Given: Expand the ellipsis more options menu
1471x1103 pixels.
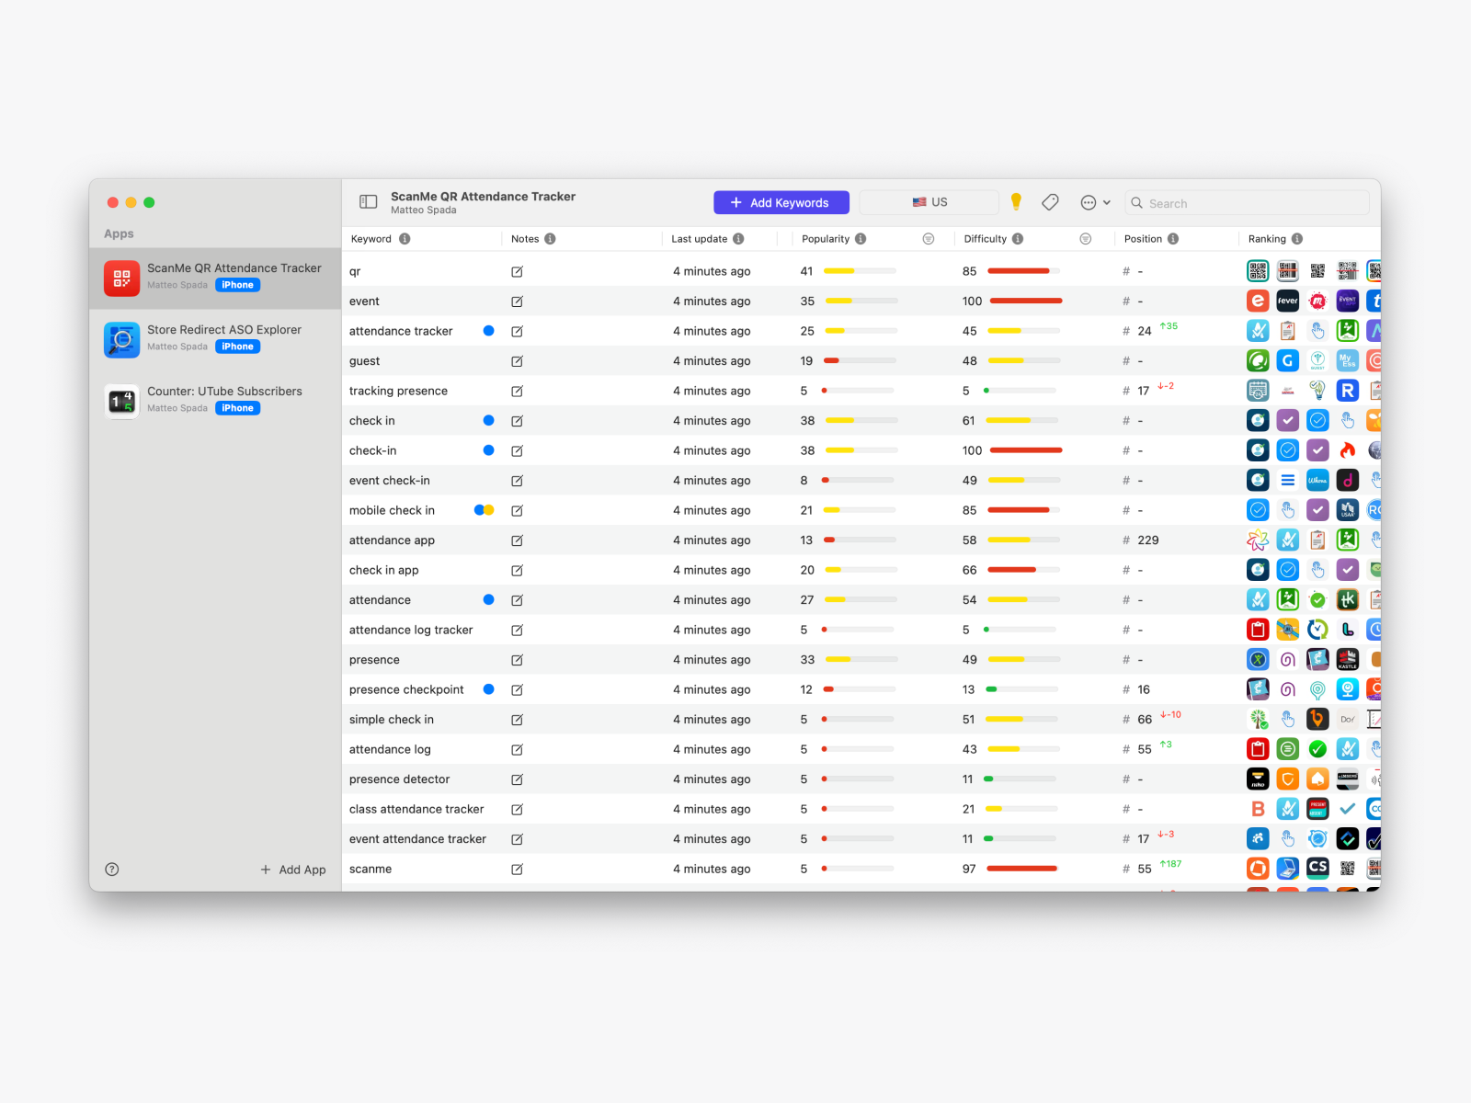Looking at the screenshot, I should coord(1095,202).
